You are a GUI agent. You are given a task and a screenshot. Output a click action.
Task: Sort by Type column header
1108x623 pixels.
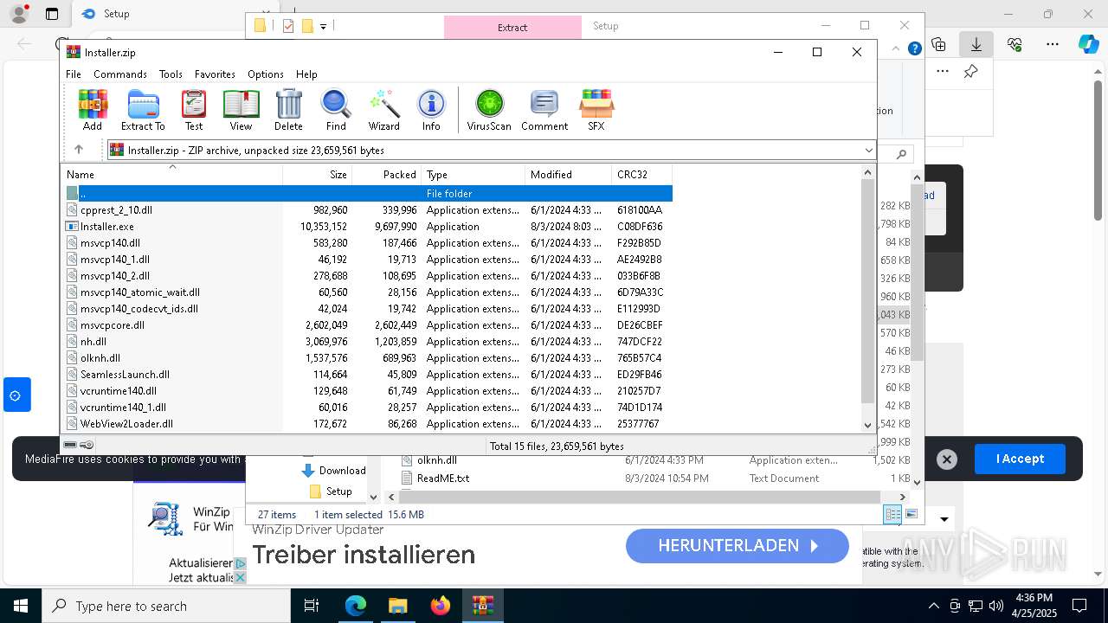[x=473, y=174]
